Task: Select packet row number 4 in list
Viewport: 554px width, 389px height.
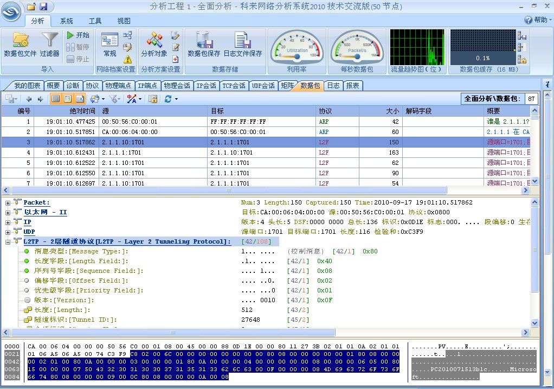Action: point(163,152)
